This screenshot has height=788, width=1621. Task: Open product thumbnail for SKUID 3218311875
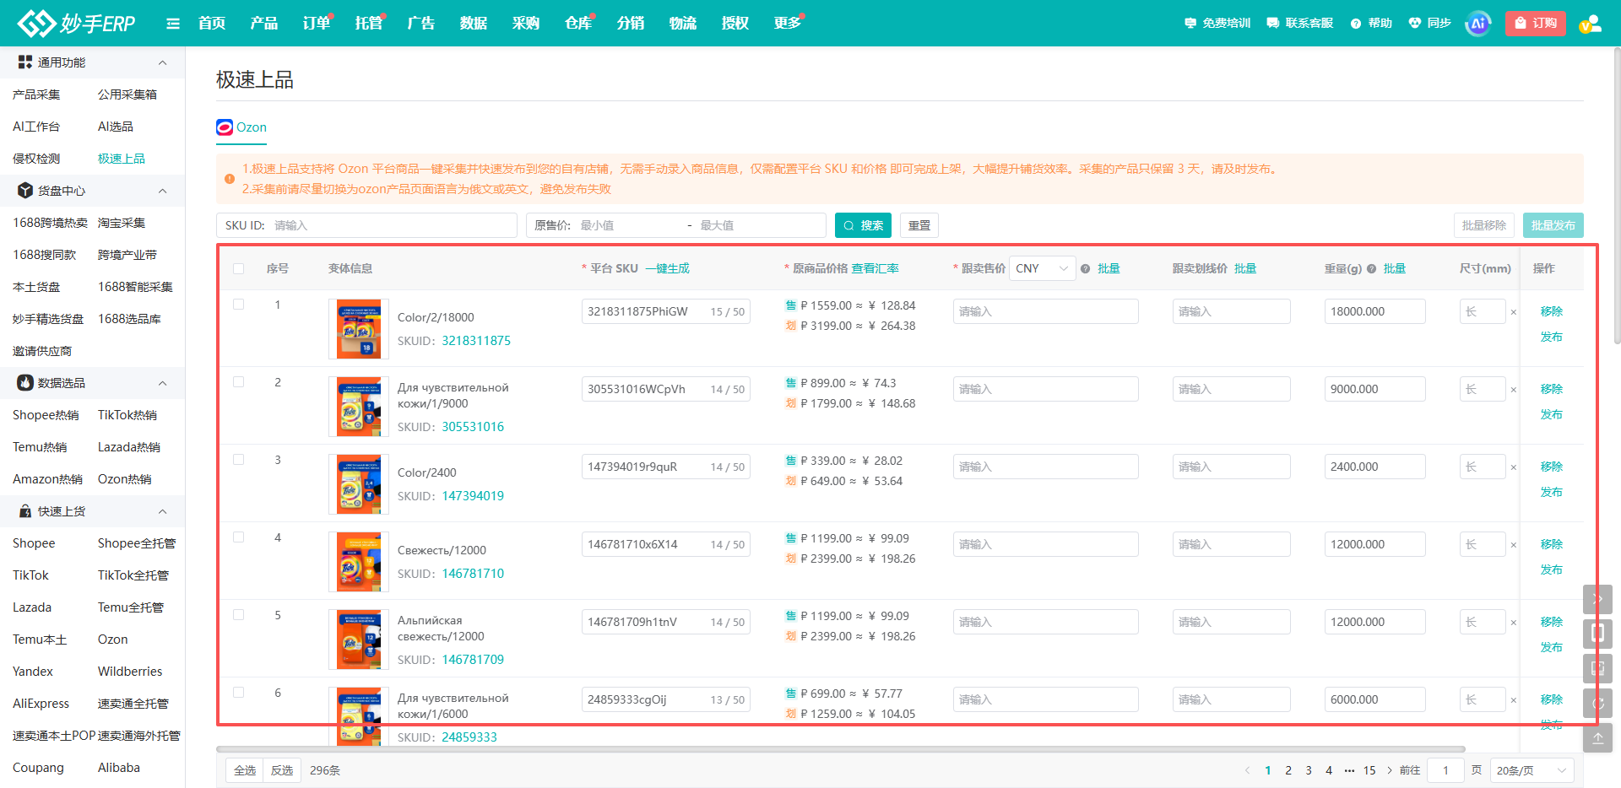tap(359, 329)
